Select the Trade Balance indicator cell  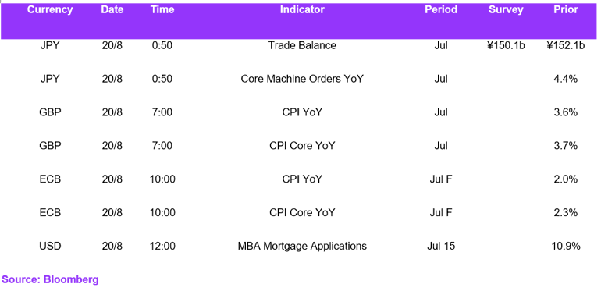click(302, 45)
